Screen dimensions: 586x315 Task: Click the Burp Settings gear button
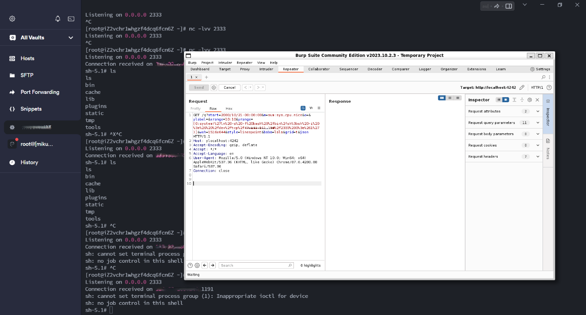(540, 69)
